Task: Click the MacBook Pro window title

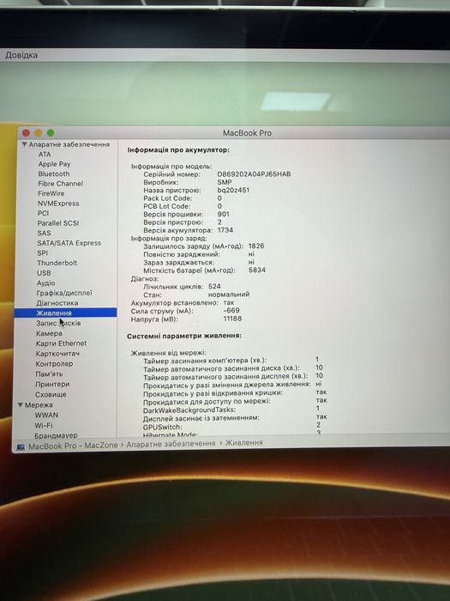Action: (x=247, y=133)
